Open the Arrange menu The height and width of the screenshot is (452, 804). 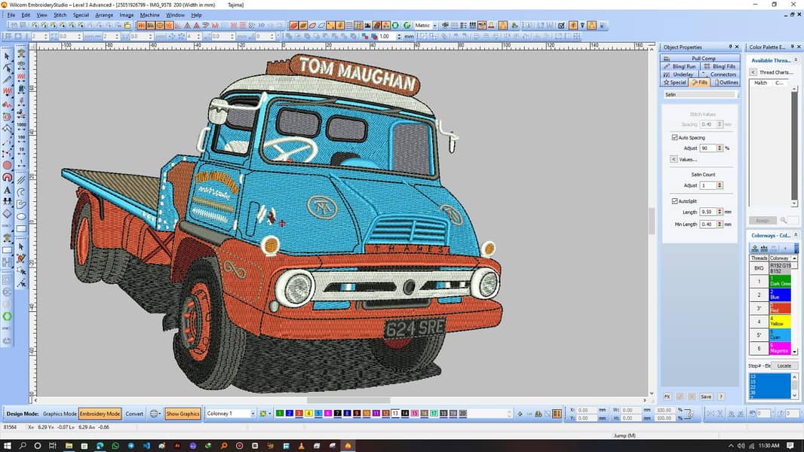[104, 15]
